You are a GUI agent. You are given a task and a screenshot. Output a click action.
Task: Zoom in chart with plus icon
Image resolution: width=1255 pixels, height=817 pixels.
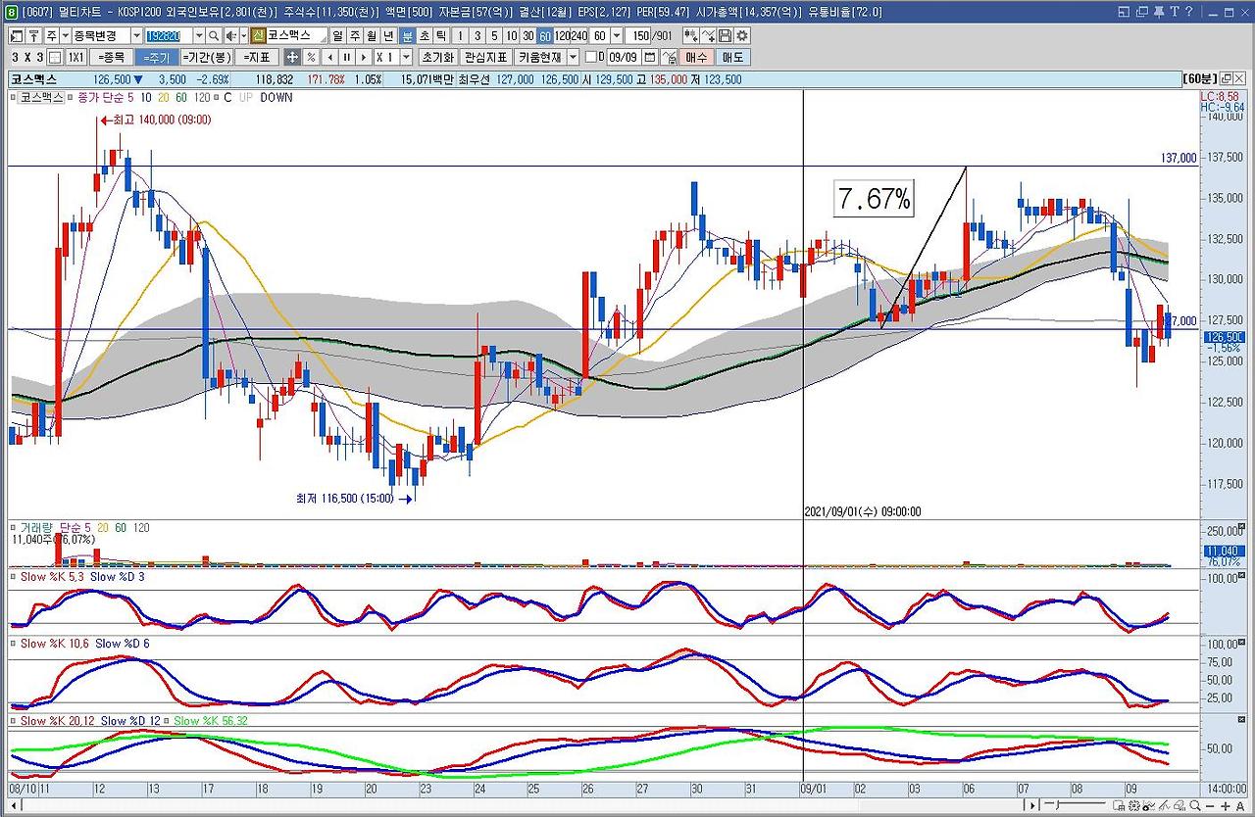coord(1226,806)
